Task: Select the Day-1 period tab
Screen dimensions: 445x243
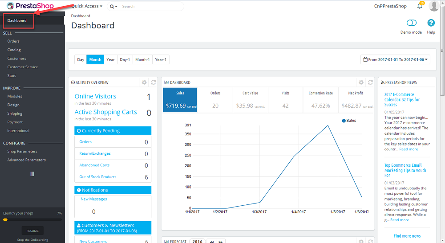Action: [125, 59]
